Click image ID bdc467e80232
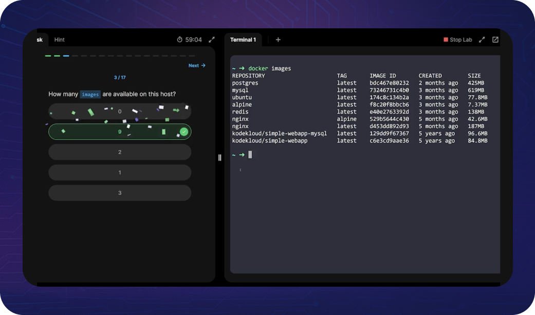Viewport: 535px width, 315px height. [x=390, y=83]
